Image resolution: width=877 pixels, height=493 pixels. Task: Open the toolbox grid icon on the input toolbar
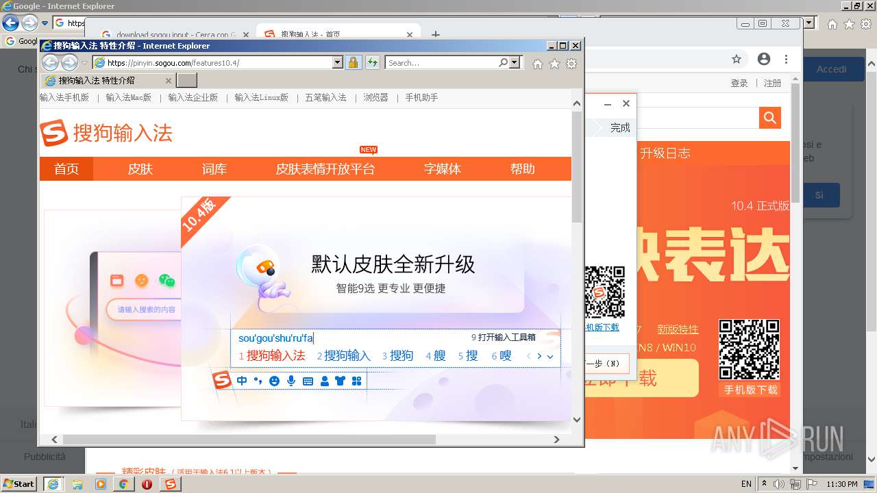click(356, 381)
